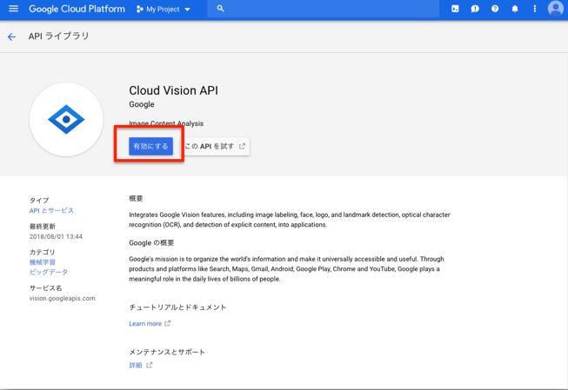Click the external link icon on この API を試す

(x=242, y=146)
